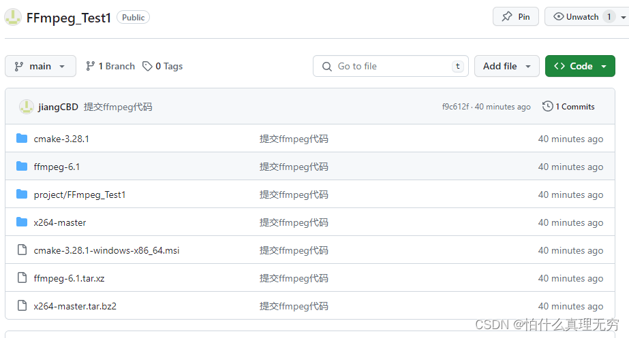The width and height of the screenshot is (629, 338).
Task: Open jiangCBD user profile link
Action: (x=58, y=107)
